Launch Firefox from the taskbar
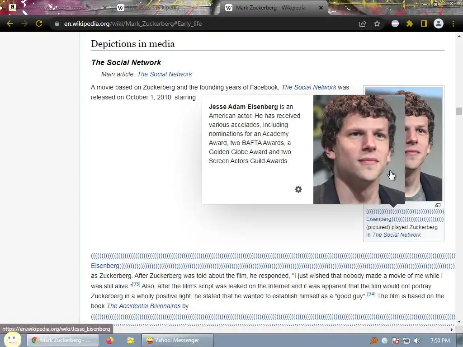The height and width of the screenshot is (347, 463). (110, 341)
